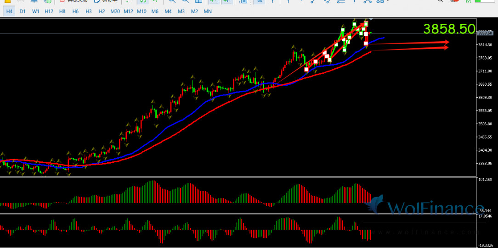Choose the H2 timeframe

point(102,11)
